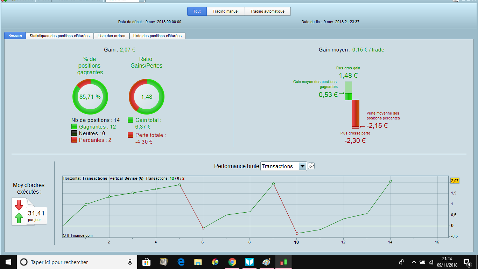The height and width of the screenshot is (269, 478).
Task: Switch to the Résumé tab
Action: point(15,35)
